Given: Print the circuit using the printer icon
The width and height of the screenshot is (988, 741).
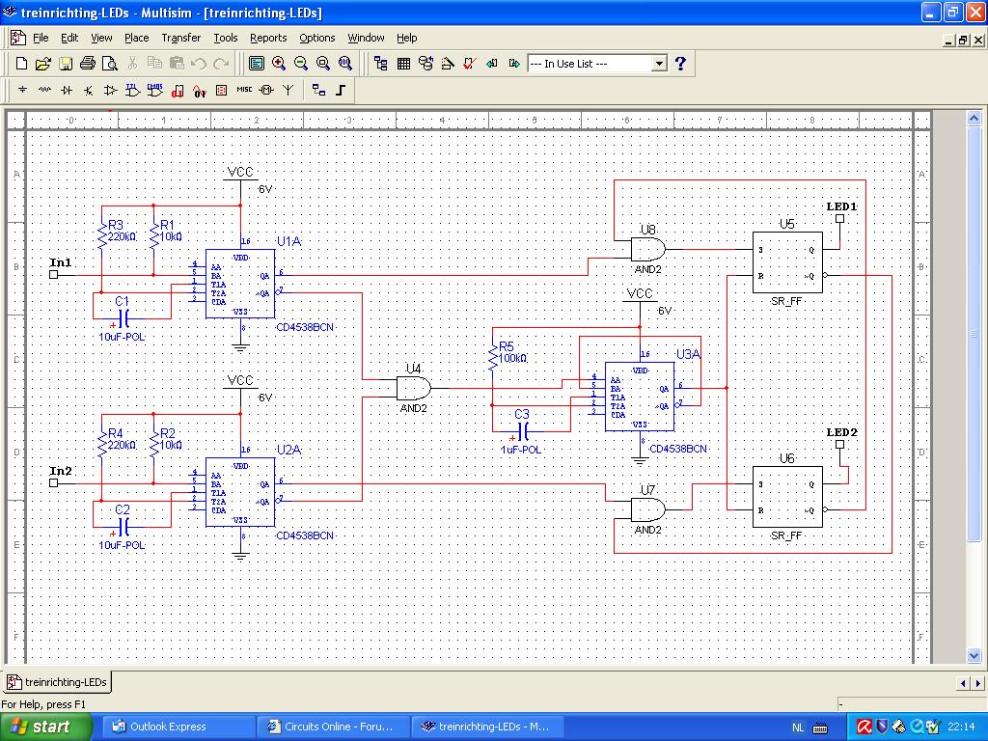Looking at the screenshot, I should click(87, 64).
